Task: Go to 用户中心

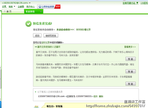Action: click(x=30, y=7)
